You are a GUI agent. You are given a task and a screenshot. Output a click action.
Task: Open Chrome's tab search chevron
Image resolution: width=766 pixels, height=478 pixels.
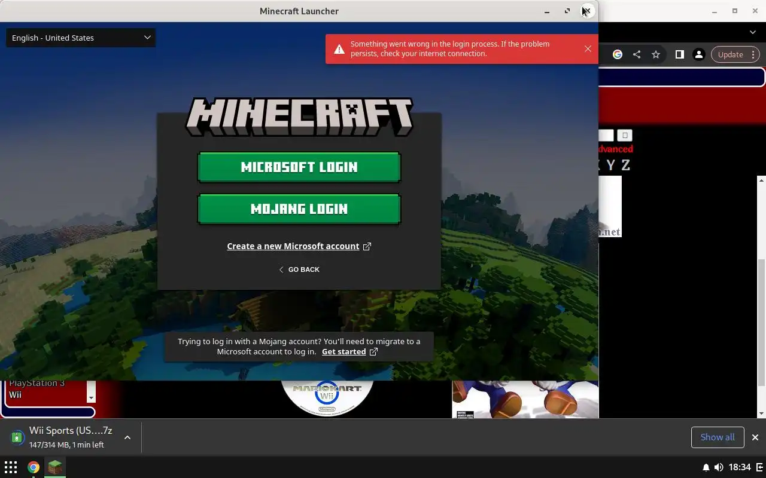[753, 32]
